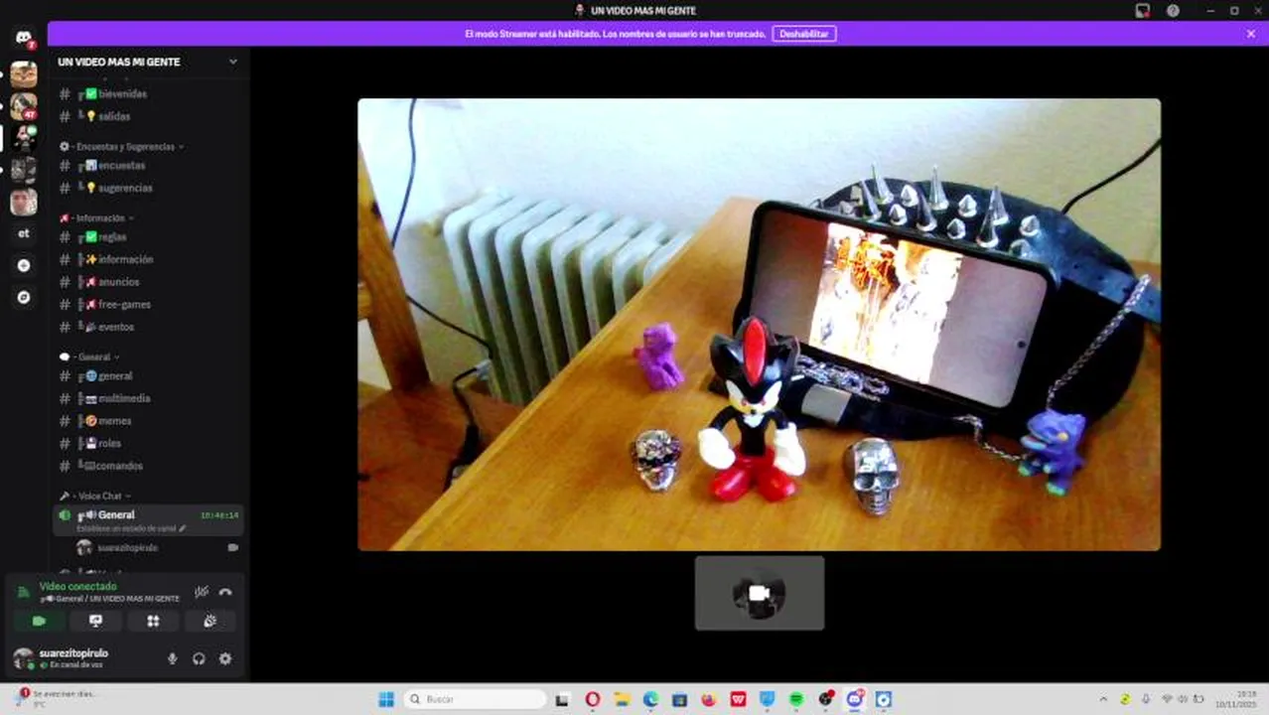Viewport: 1269px width, 715px height.
Task: Focus the main camera video feed
Action: click(759, 324)
